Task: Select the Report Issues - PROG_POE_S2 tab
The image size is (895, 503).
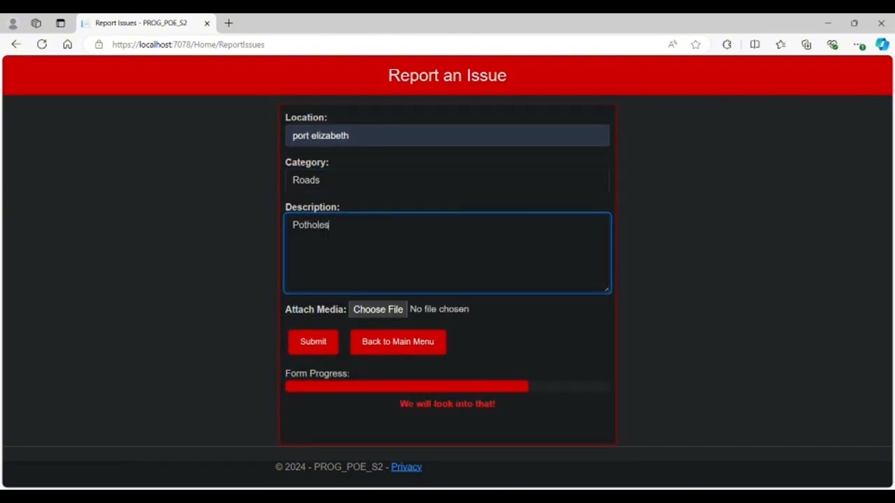Action: coord(146,23)
